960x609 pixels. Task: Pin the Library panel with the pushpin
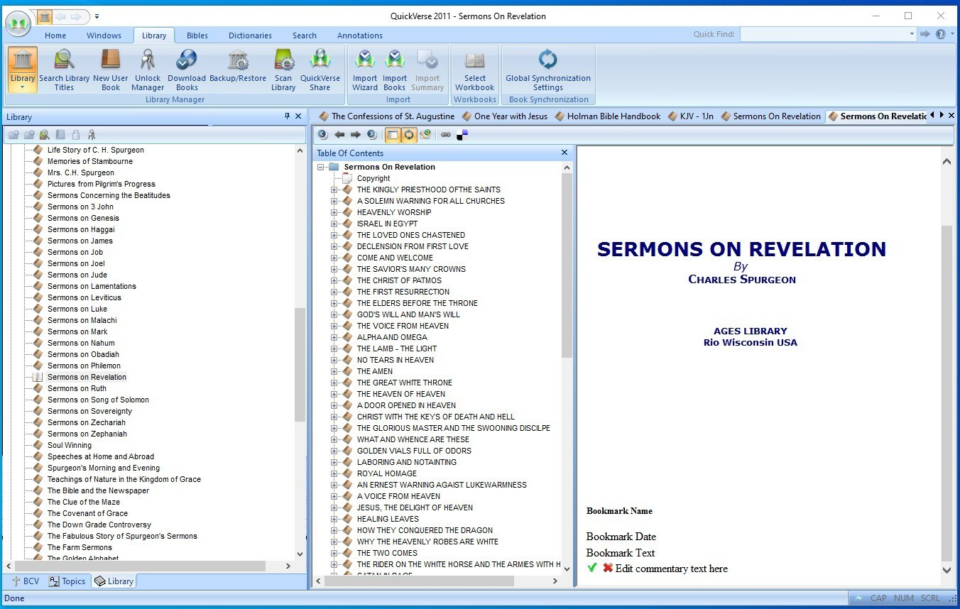[x=287, y=116]
